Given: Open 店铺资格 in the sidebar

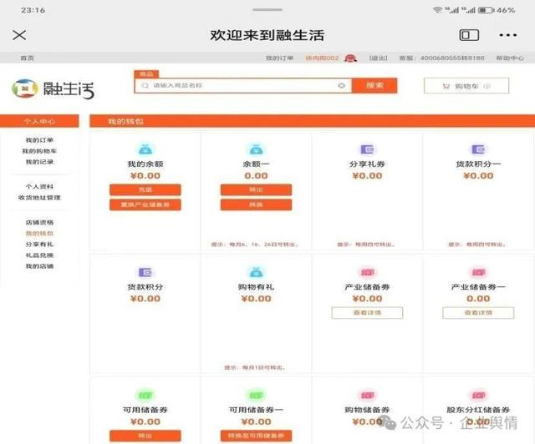Looking at the screenshot, I should pos(39,223).
